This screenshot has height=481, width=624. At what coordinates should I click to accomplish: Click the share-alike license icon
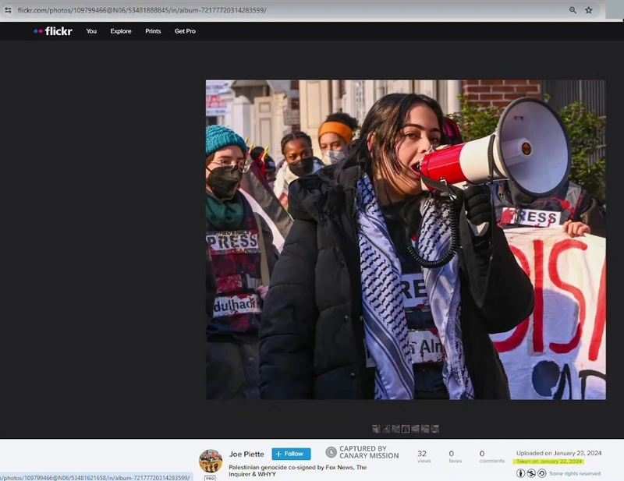[x=541, y=473]
